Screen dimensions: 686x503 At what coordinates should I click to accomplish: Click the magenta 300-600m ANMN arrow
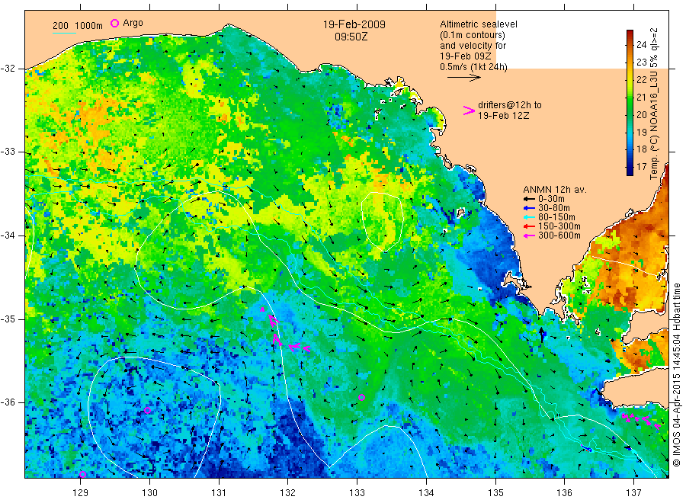tap(530, 235)
